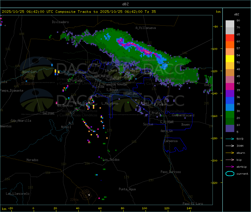Click the S_Rosas map label

(112, 90)
